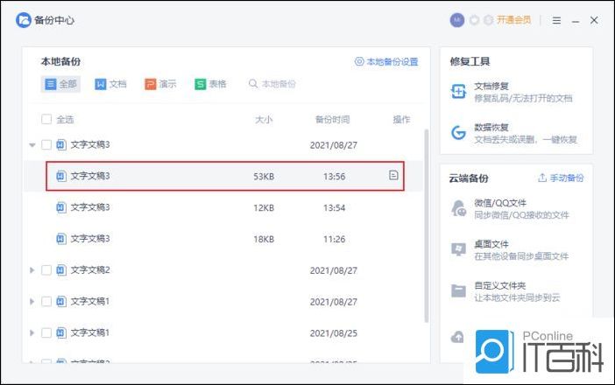The height and width of the screenshot is (385, 615).
Task: Click the 自定义文件夹 folder icon
Action: pos(458,291)
